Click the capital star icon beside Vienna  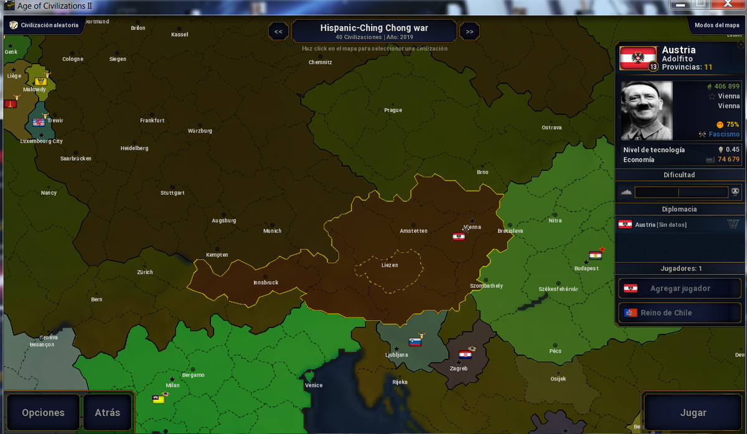click(712, 96)
